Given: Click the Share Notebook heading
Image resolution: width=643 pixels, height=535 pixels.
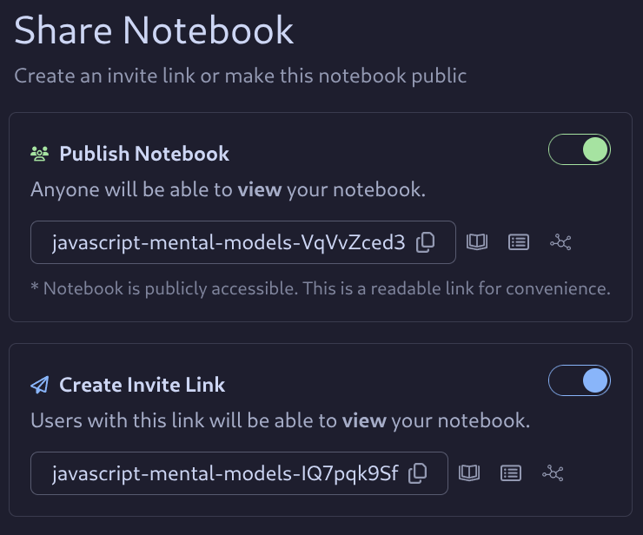Looking at the screenshot, I should point(154,30).
